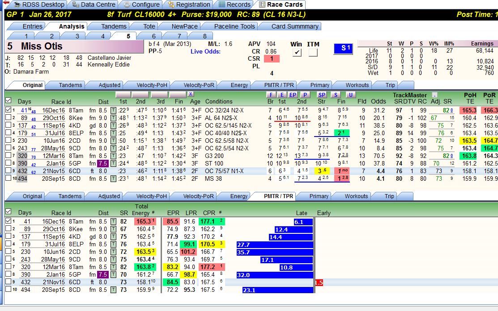This screenshot has width=498, height=311.
Task: Check paceline 9 checkbox for 21Nov15 6CD upper row
Action: click(8, 170)
